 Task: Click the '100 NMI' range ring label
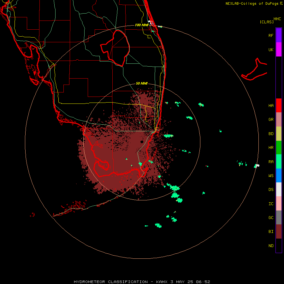(142, 25)
